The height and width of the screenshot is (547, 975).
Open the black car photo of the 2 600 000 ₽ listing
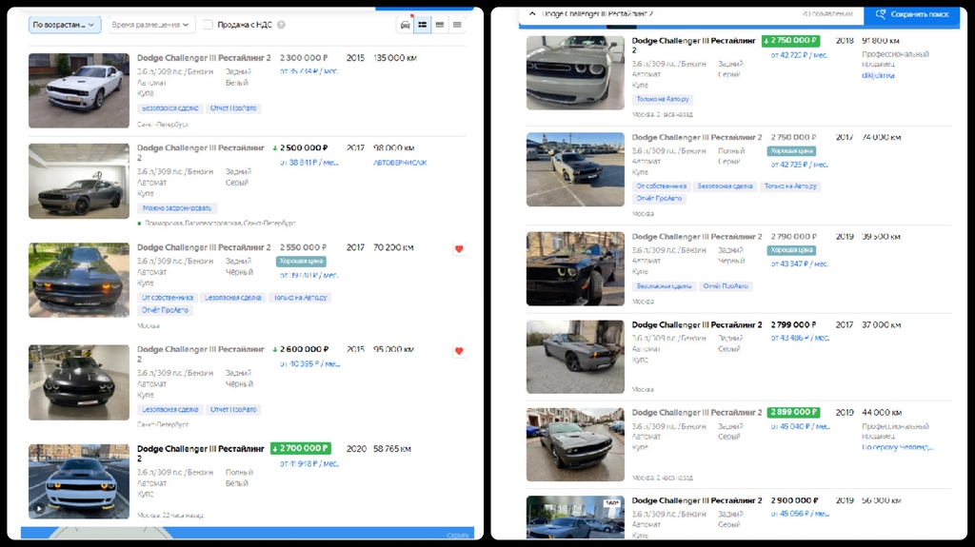pos(79,382)
